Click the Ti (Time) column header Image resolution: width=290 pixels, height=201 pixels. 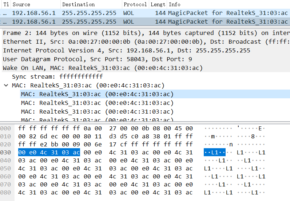click(5, 4)
